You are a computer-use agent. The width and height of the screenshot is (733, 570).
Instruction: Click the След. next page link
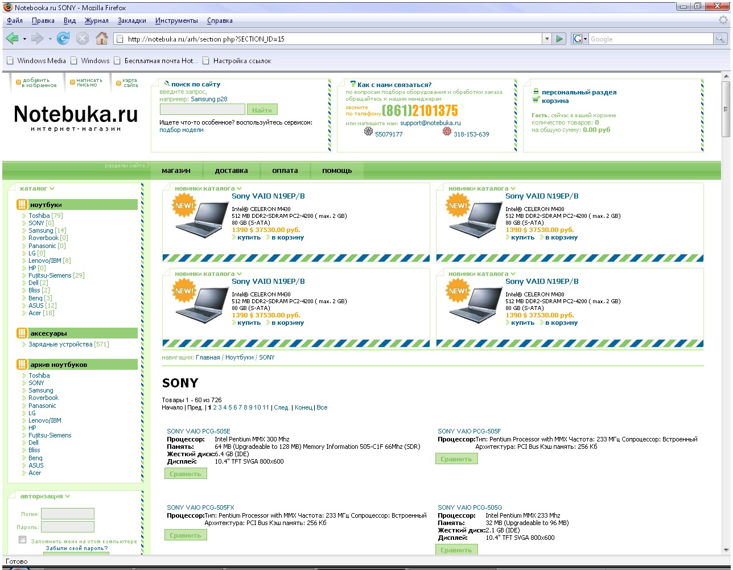[281, 407]
